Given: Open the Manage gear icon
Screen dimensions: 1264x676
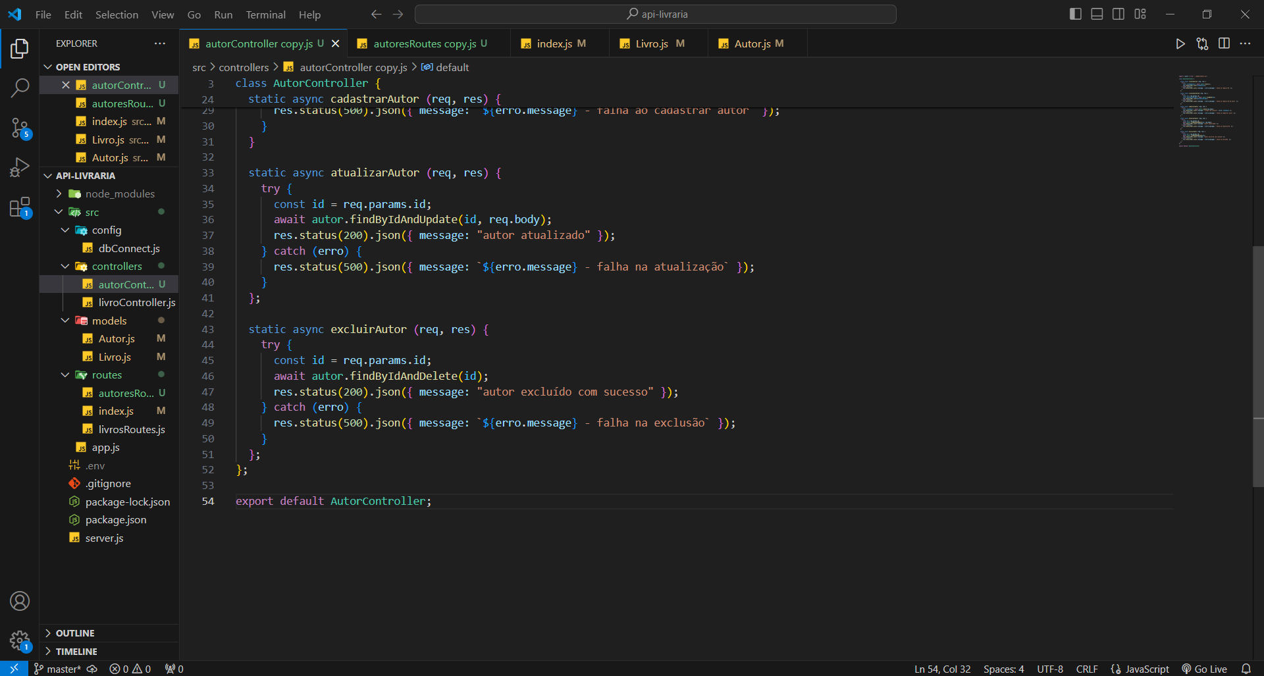Looking at the screenshot, I should (20, 640).
